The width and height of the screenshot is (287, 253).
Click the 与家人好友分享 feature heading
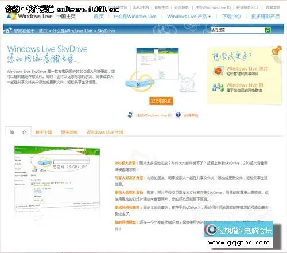click(x=129, y=178)
